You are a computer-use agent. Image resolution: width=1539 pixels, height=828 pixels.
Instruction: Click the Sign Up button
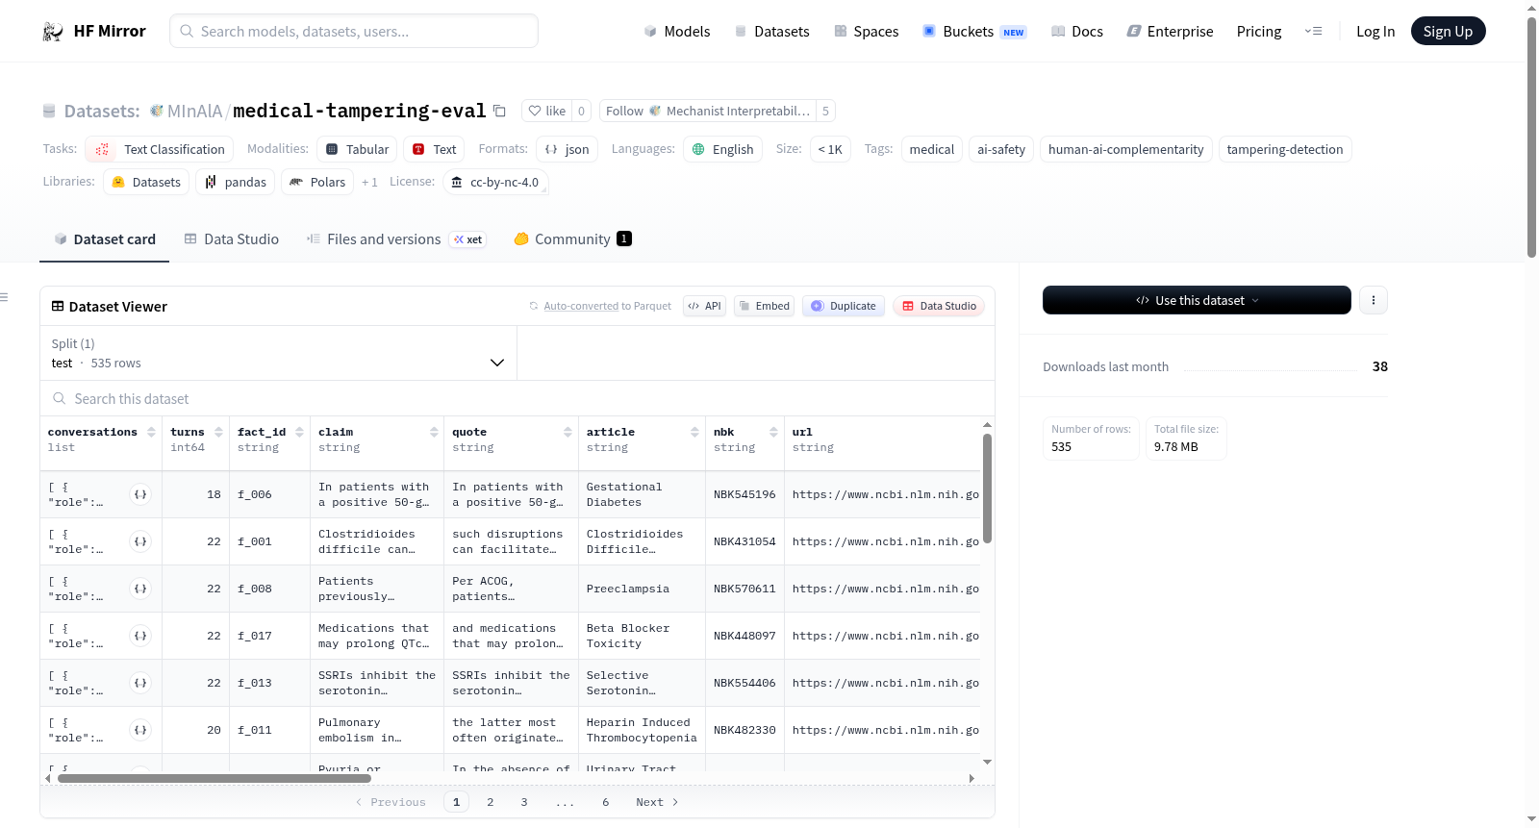[1448, 31]
